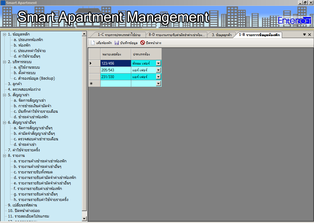Select room number cell 205/543
Image resolution: width=314 pixels, height=223 pixels.
pyautogui.click(x=116, y=70)
